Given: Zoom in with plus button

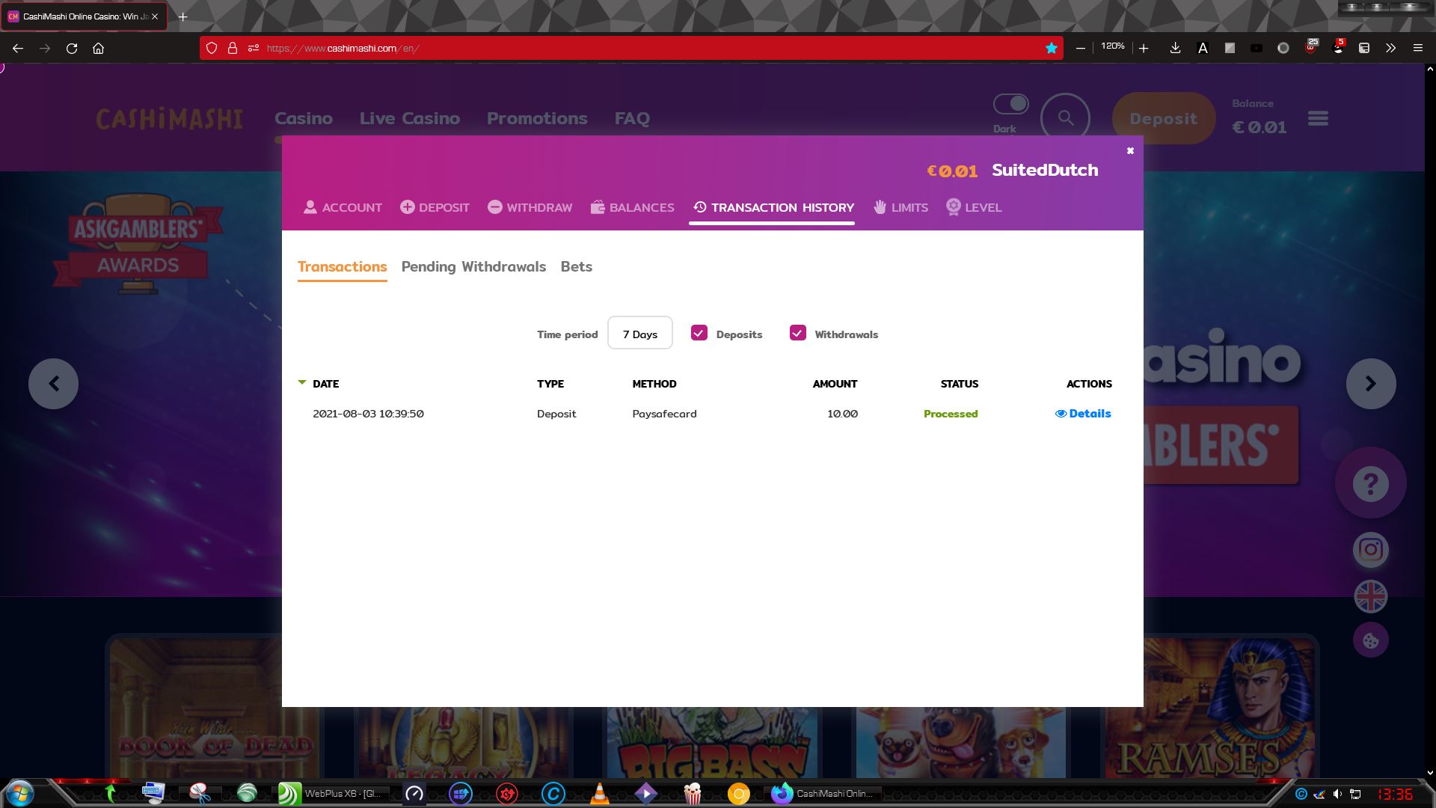Looking at the screenshot, I should click(x=1144, y=48).
